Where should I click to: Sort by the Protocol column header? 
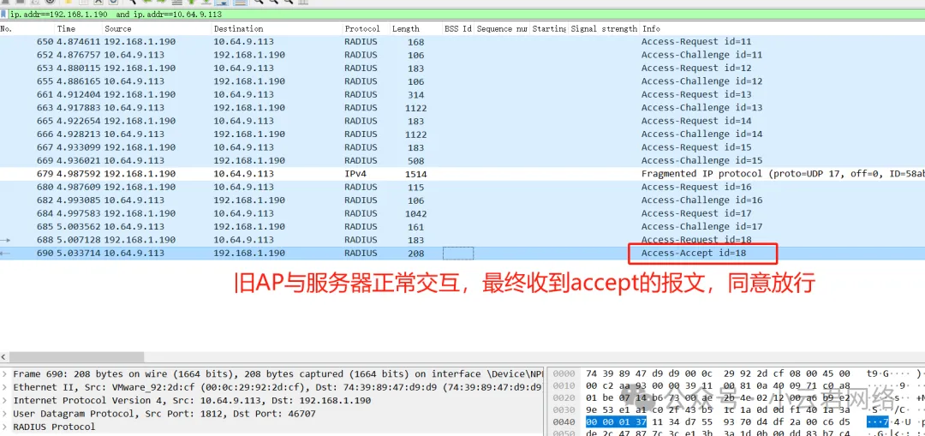pos(362,29)
